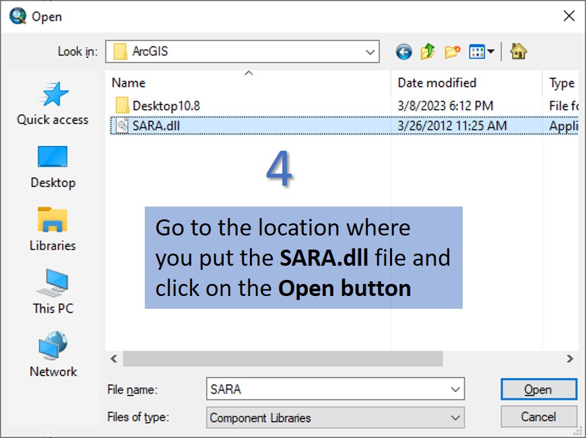Expand the File name dropdown list
Screen dimensions: 586x438
[455, 390]
